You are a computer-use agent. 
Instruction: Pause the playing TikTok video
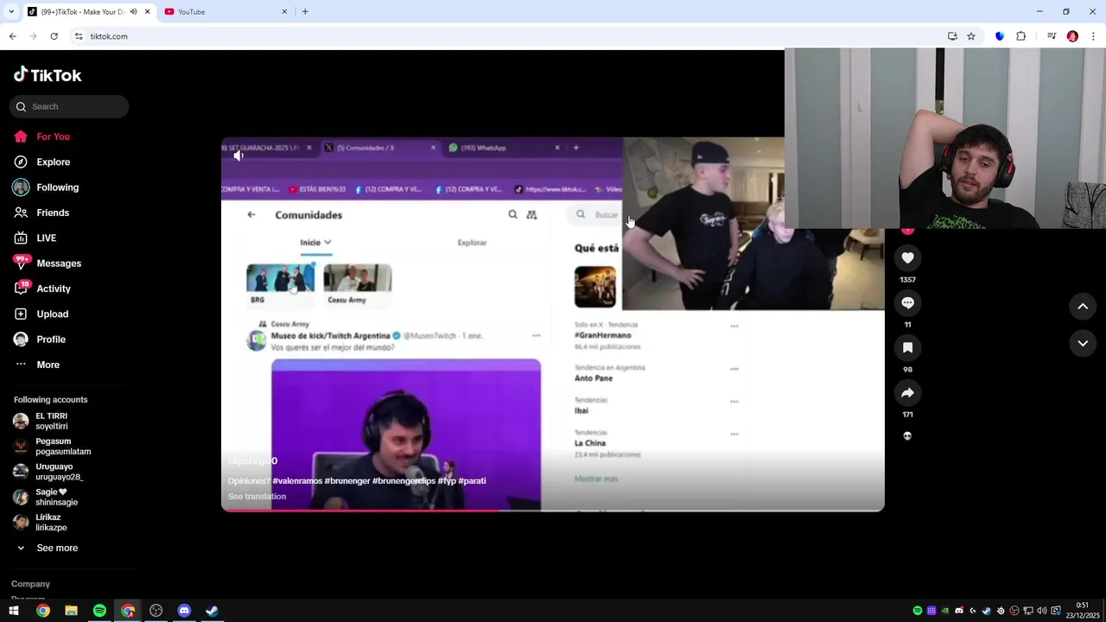click(x=553, y=325)
